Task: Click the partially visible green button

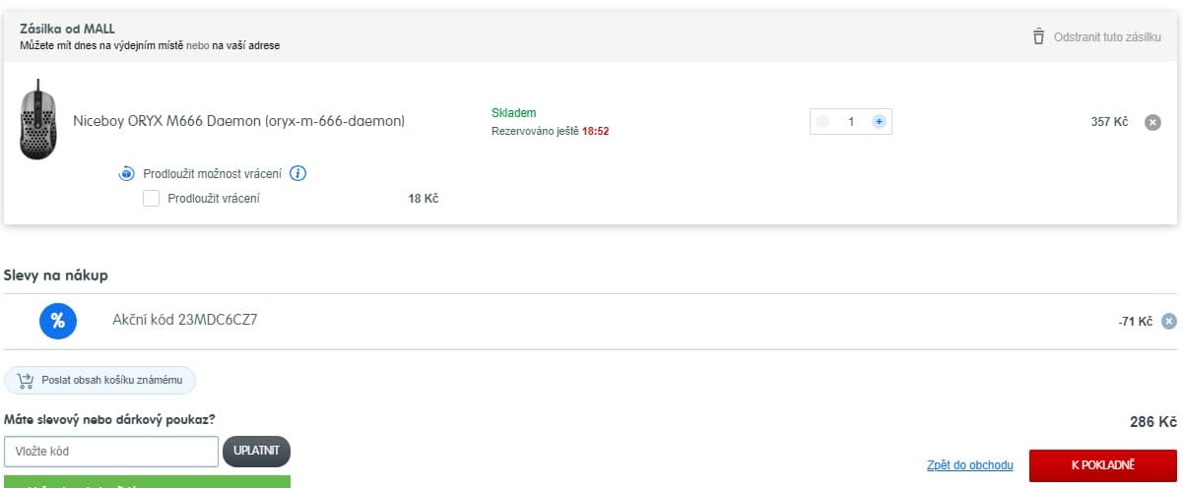Action: (148, 481)
